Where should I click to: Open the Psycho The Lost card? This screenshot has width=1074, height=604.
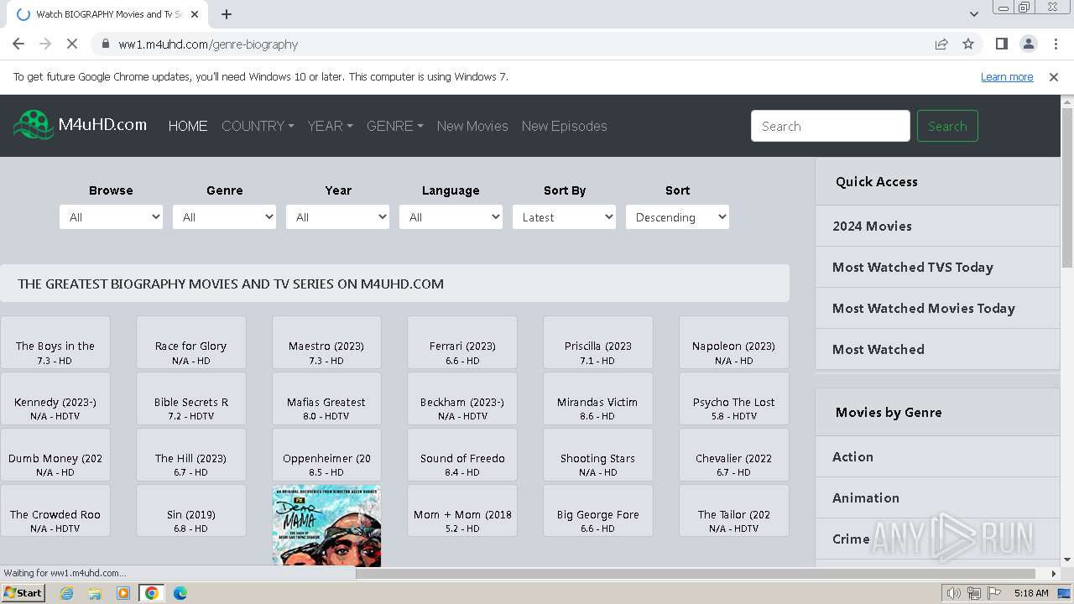click(733, 398)
